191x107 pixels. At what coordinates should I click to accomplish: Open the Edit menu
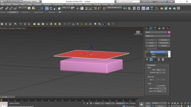coord(3,4)
